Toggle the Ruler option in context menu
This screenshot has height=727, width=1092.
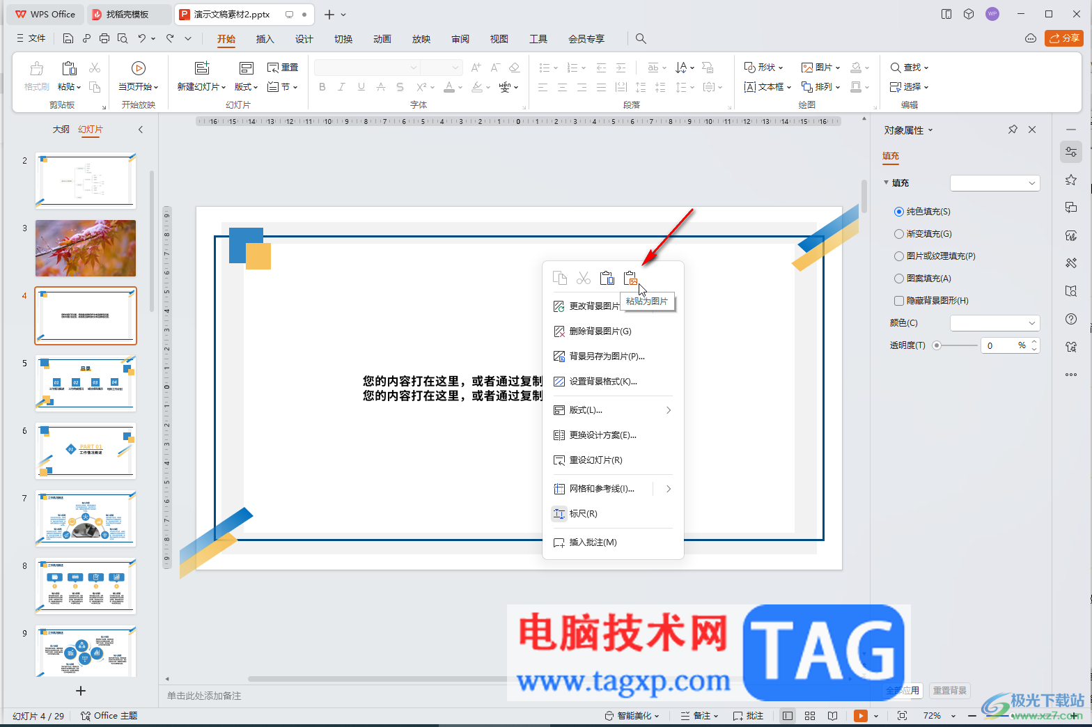(x=613, y=514)
